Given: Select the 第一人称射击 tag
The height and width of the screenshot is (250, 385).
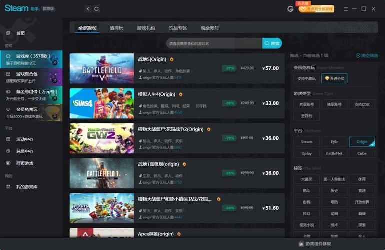Looking at the screenshot, I should point(334,179).
